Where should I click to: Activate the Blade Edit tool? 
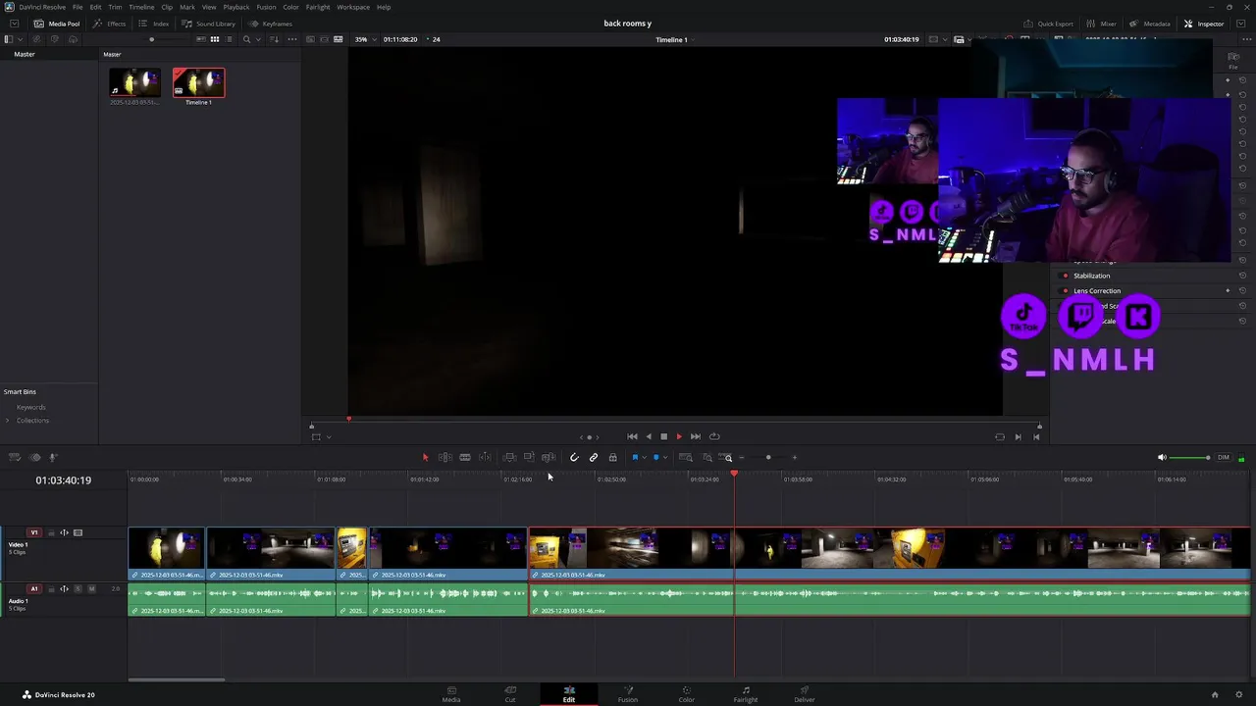click(465, 457)
